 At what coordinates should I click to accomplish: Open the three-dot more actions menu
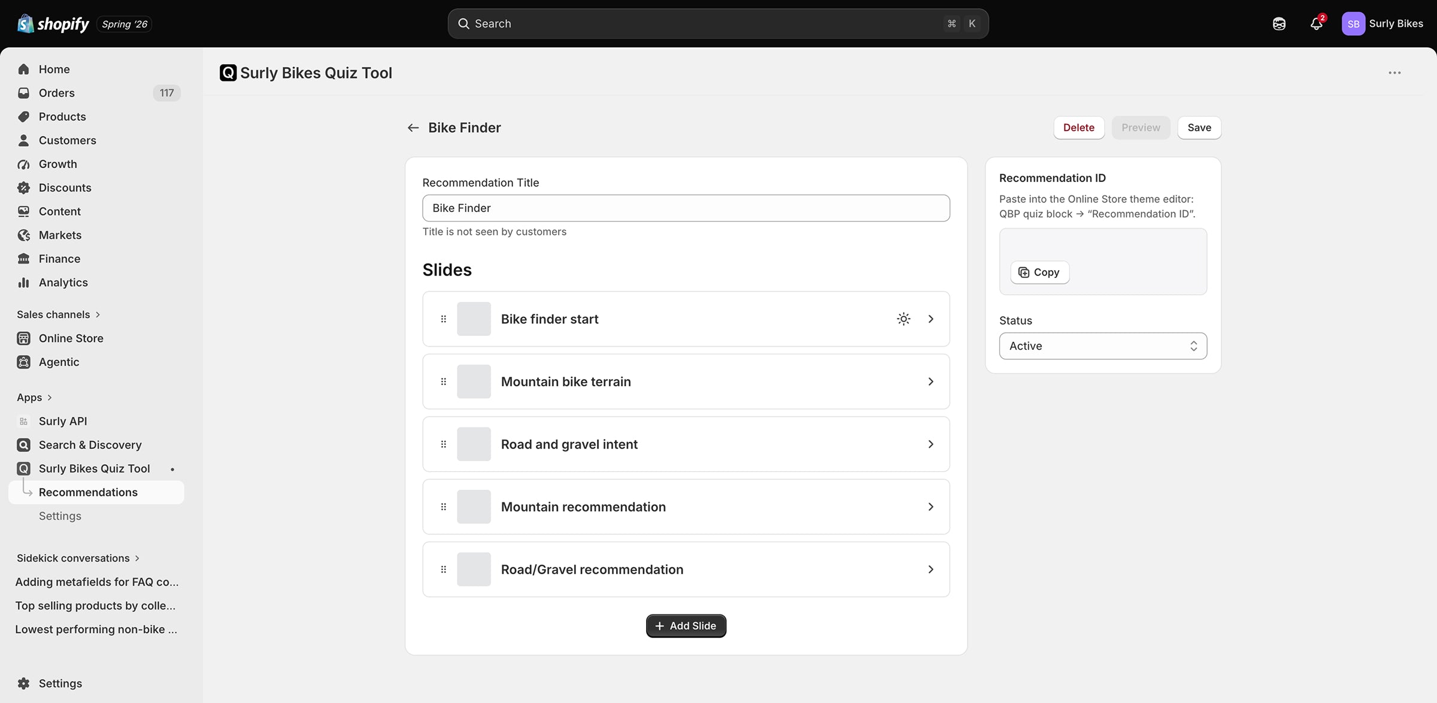point(1394,73)
